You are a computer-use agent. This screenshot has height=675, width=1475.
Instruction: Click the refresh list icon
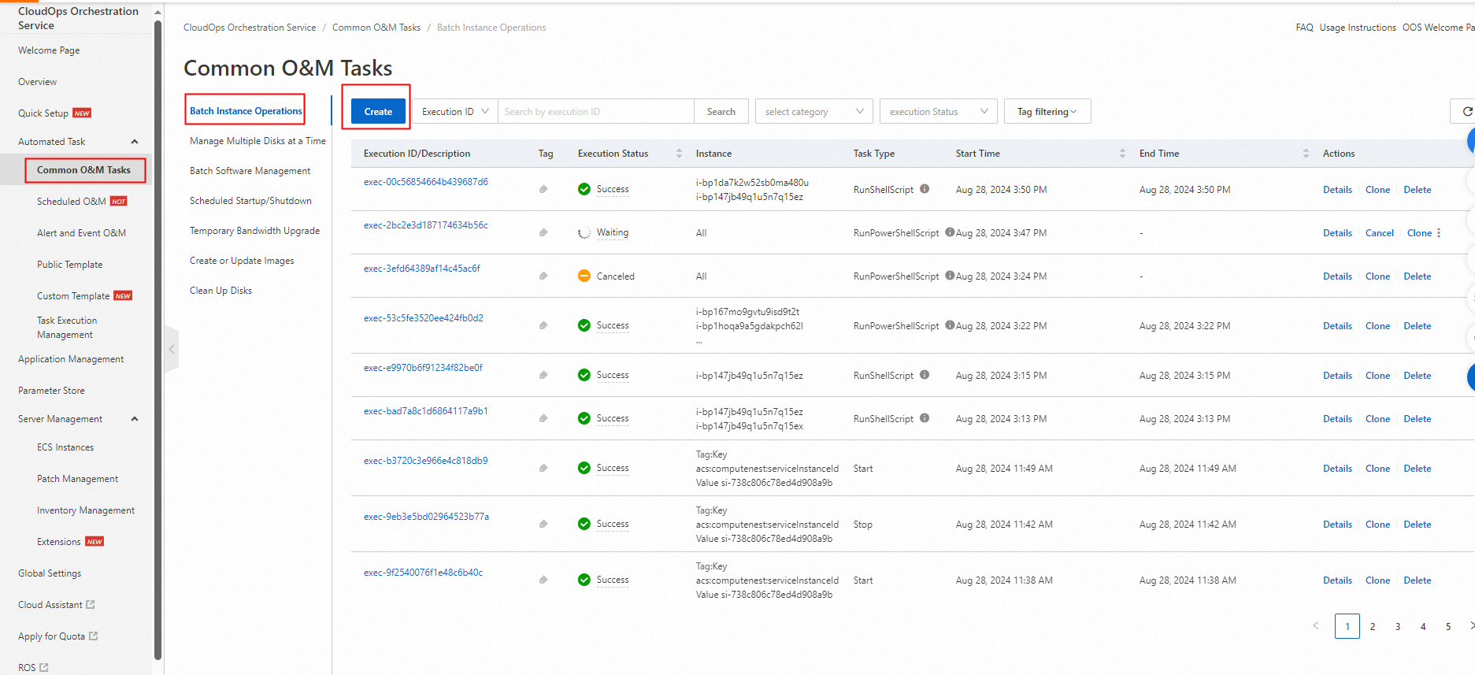click(1466, 111)
